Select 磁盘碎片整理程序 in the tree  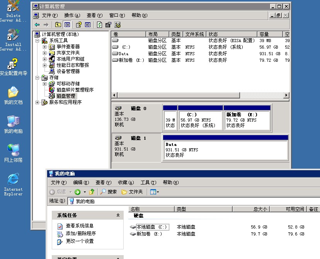coord(75,90)
